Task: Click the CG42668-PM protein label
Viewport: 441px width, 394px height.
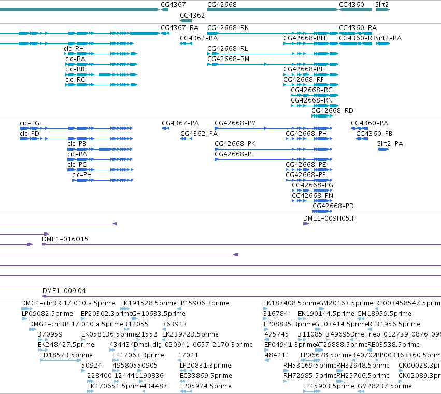Action: (235, 123)
